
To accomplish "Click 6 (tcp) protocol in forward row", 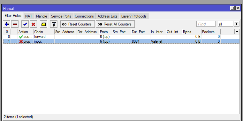I will point(106,37).
